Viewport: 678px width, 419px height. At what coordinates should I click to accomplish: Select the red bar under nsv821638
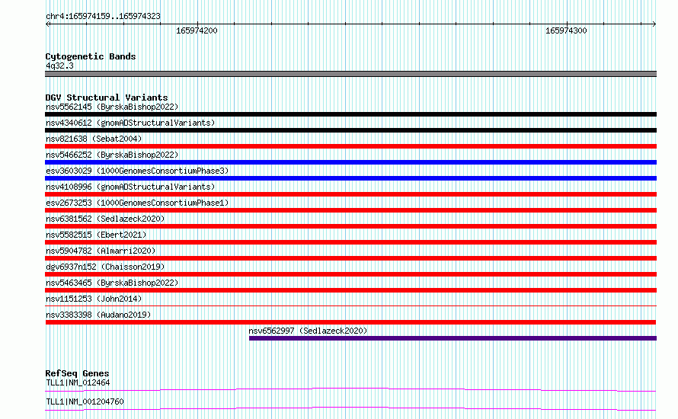pos(350,146)
